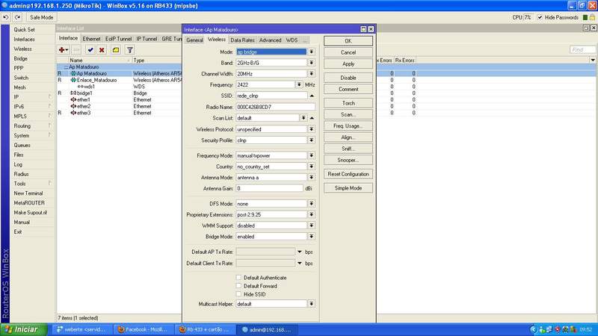Click the Find search box
Viewport: 598px width, 336px height.
point(583,50)
